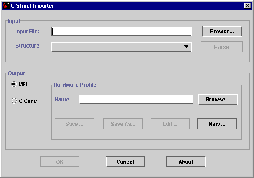
Task: Click the Structure label
Action: (27, 46)
